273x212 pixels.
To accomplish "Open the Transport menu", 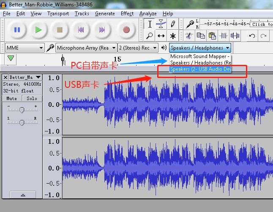I will 58,14.
